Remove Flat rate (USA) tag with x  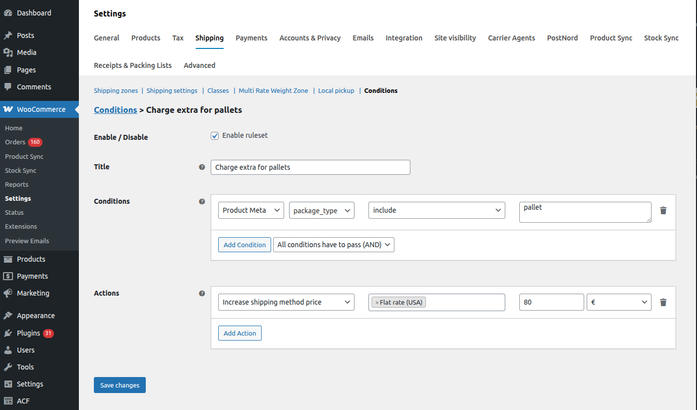(x=377, y=303)
